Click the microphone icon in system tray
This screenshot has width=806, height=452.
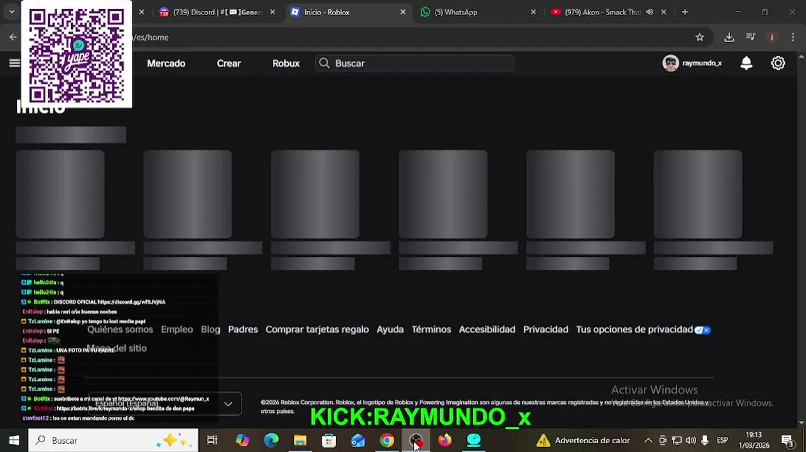point(705,440)
